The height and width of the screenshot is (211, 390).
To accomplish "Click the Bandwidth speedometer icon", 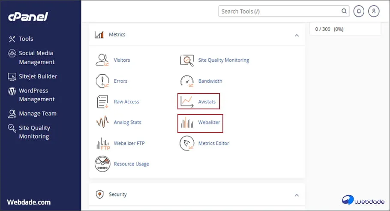I will click(187, 81).
